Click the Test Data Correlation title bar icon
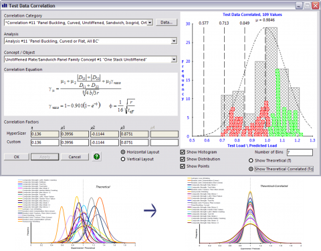 pyautogui.click(x=4, y=5)
